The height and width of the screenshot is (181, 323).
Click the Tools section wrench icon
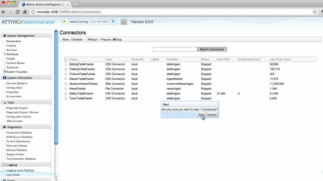coord(5,102)
